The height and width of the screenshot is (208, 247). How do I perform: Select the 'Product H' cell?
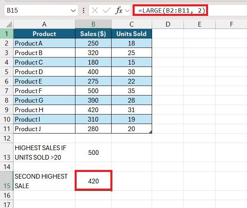[44, 110]
